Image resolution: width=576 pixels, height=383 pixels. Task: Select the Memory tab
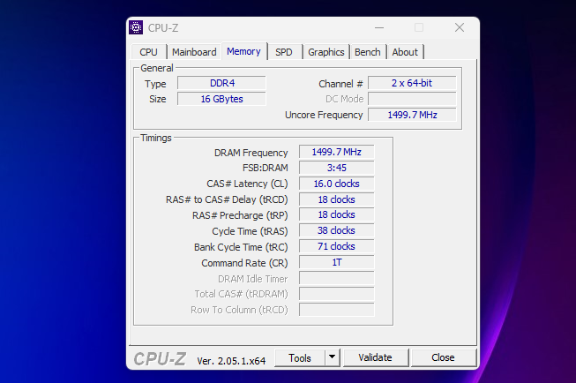pyautogui.click(x=243, y=51)
